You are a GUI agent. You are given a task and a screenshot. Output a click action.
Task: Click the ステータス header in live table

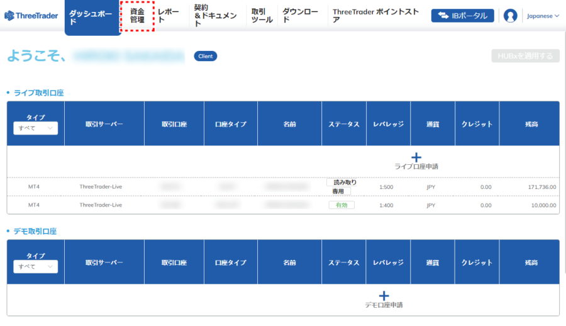click(x=343, y=124)
